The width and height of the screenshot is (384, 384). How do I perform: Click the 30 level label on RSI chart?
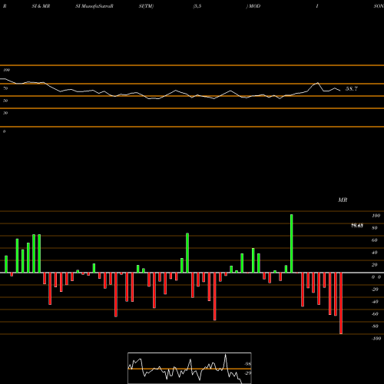coord(5,113)
